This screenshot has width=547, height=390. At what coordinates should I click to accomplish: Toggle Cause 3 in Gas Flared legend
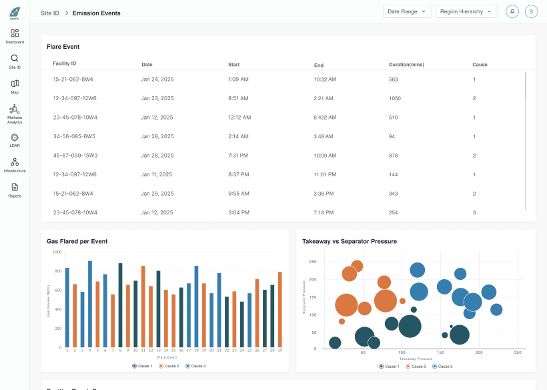(x=195, y=366)
